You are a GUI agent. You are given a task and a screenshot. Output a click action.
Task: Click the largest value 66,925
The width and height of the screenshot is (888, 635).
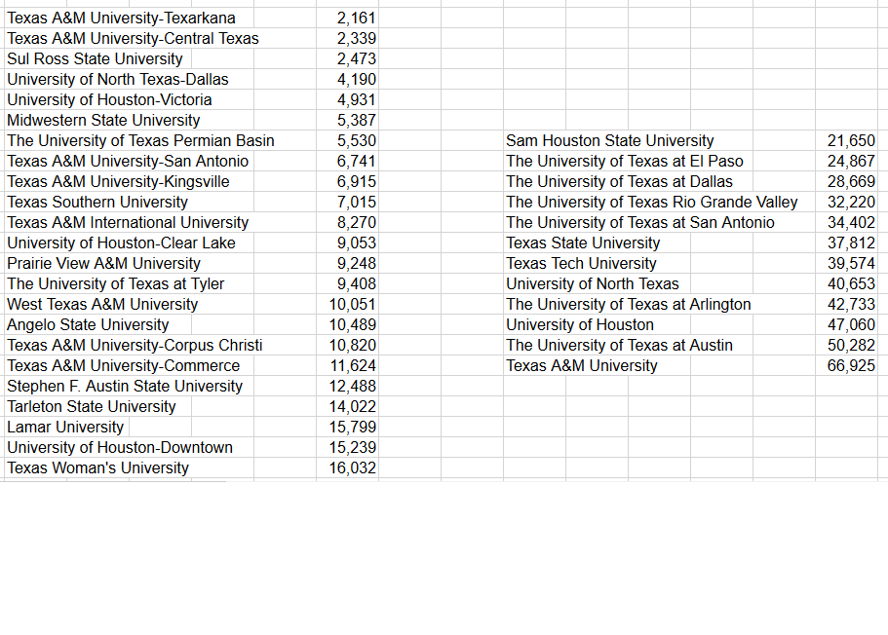click(x=850, y=366)
